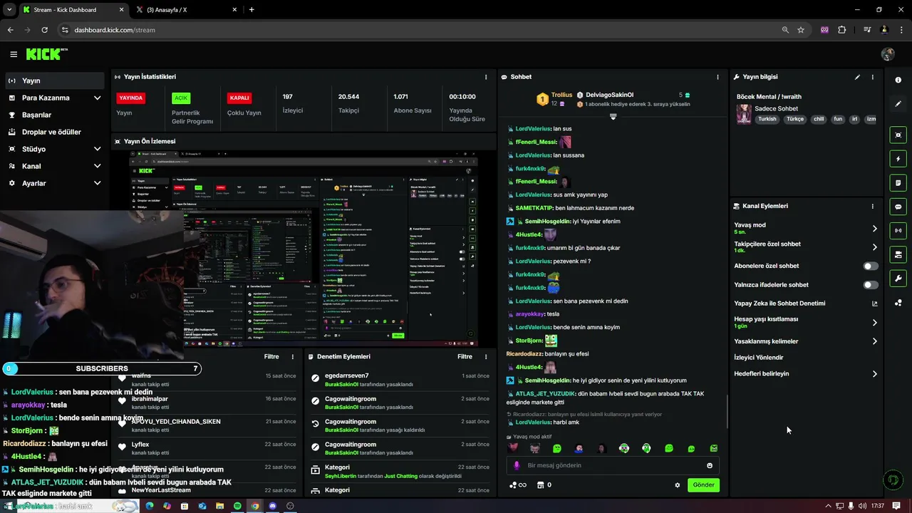Open Takipçilere özel sohbet settings arrow

[x=874, y=247]
